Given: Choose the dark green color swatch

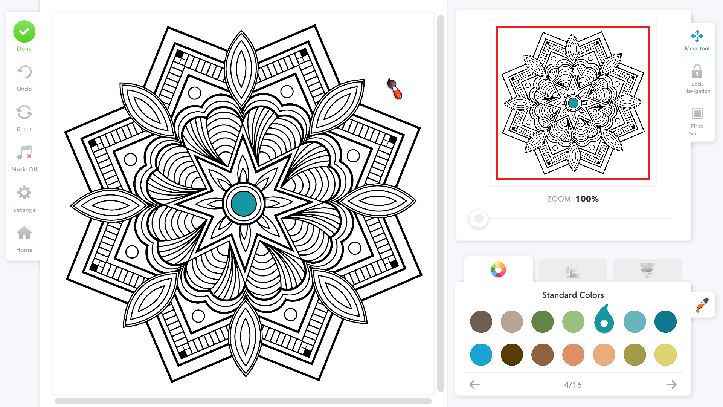Looking at the screenshot, I should coord(542,322).
